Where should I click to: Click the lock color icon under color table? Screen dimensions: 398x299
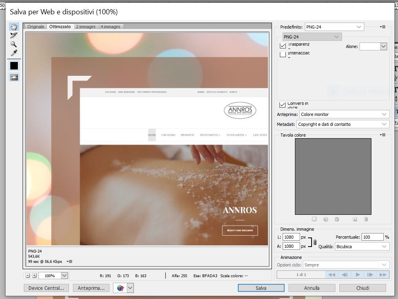point(337,219)
